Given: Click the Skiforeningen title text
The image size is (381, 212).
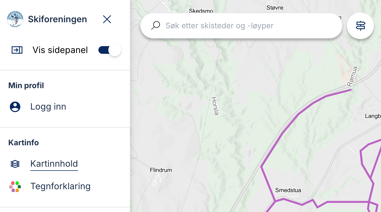Looking at the screenshot, I should click(57, 19).
